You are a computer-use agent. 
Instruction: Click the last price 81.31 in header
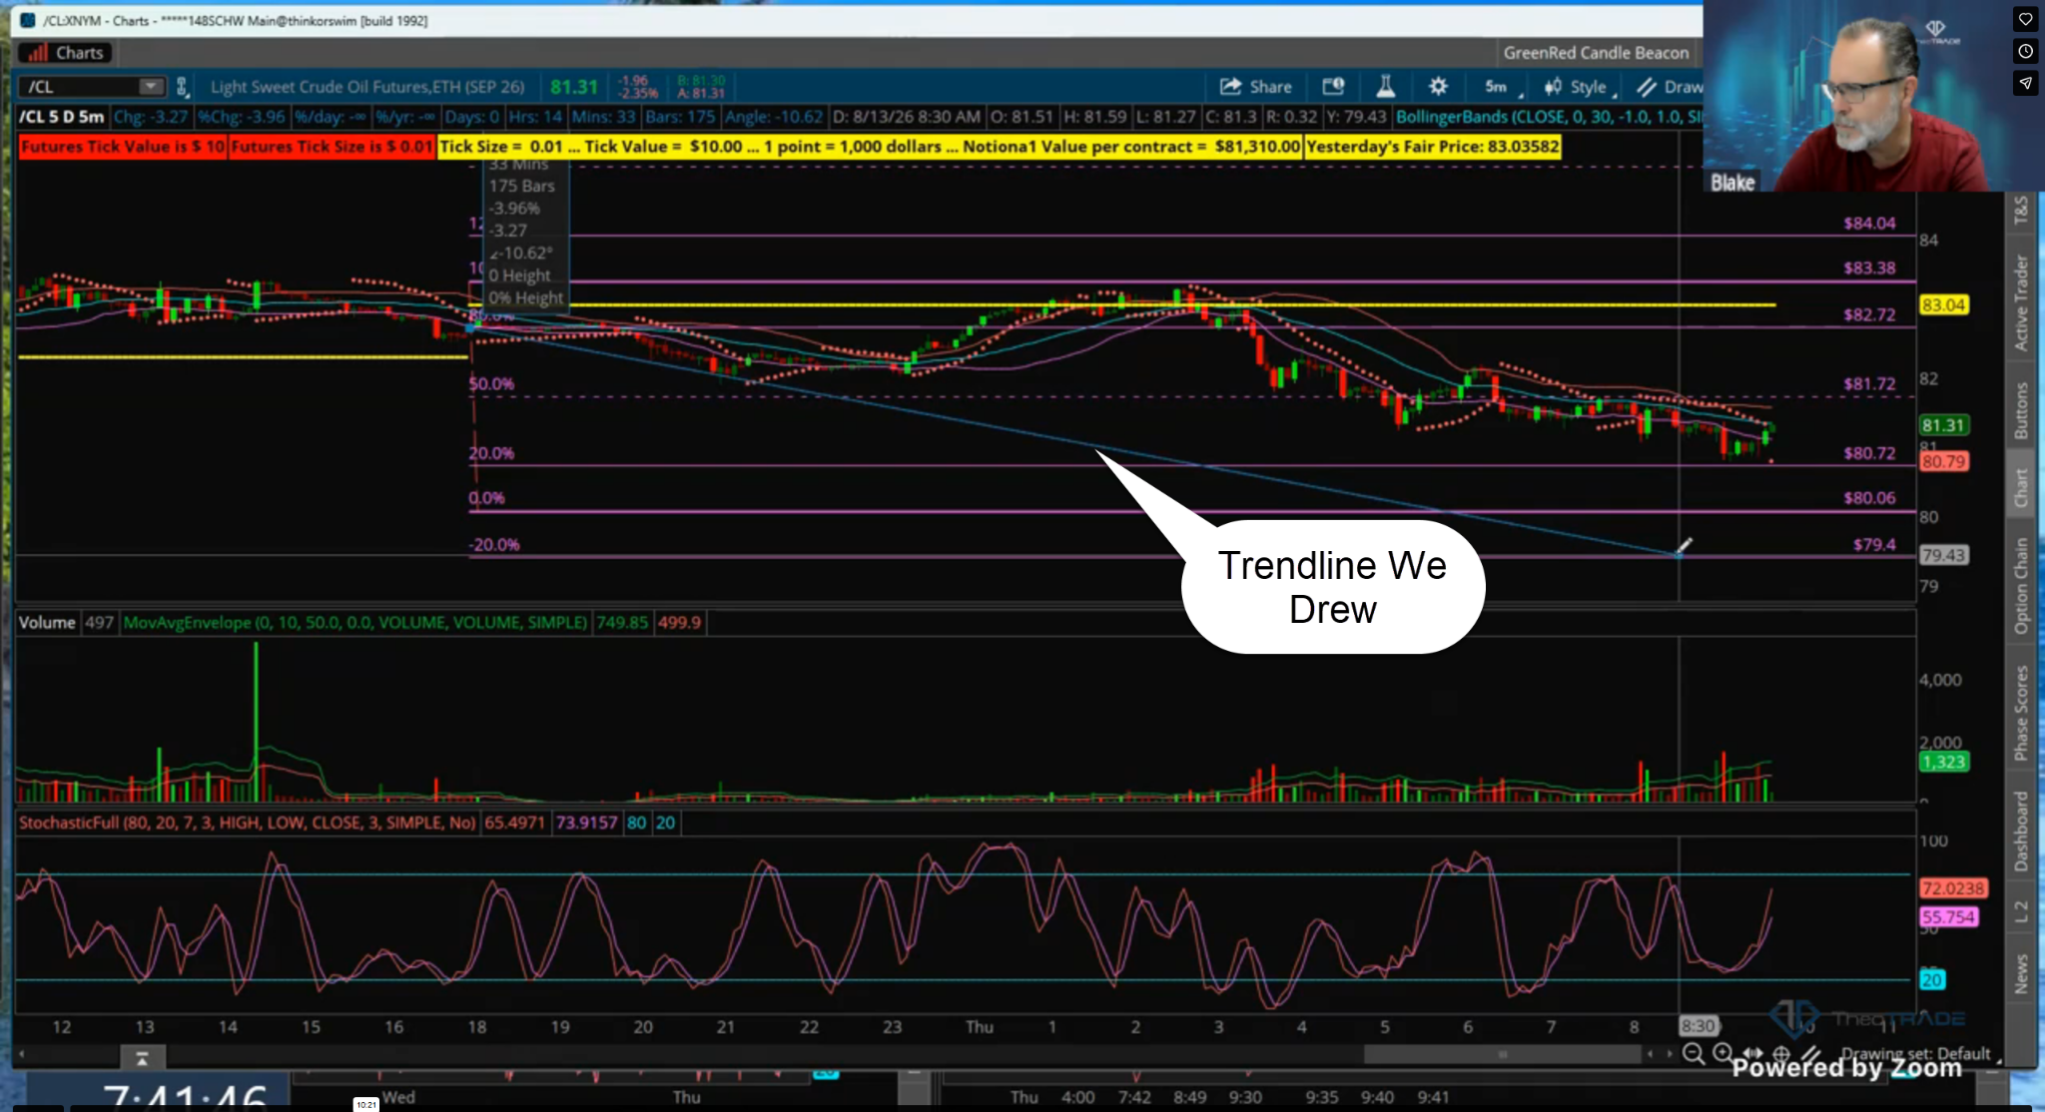tap(574, 87)
